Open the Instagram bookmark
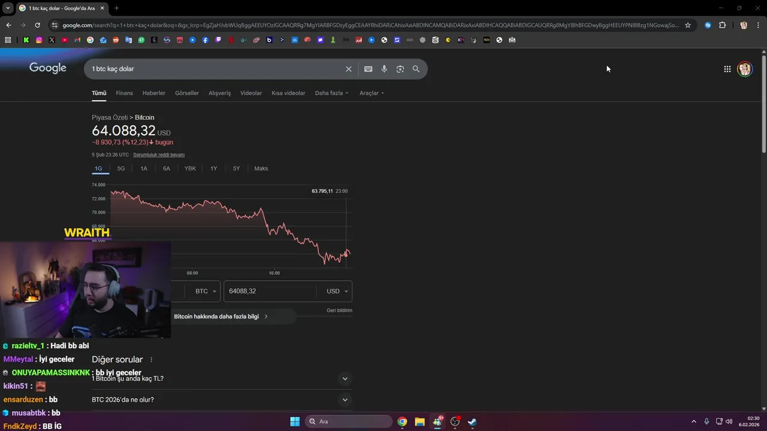The width and height of the screenshot is (767, 431). (x=39, y=40)
